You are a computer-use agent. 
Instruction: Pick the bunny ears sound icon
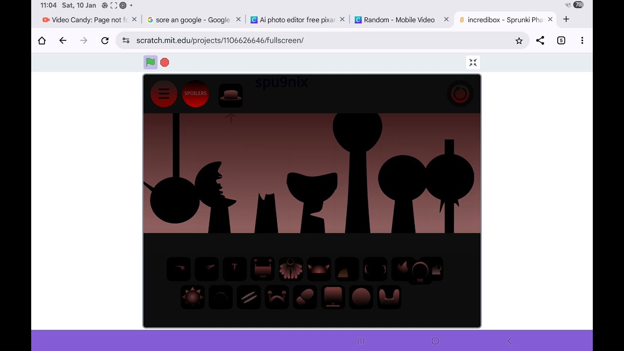(x=389, y=297)
